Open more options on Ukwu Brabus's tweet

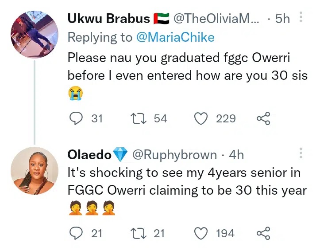point(301,18)
